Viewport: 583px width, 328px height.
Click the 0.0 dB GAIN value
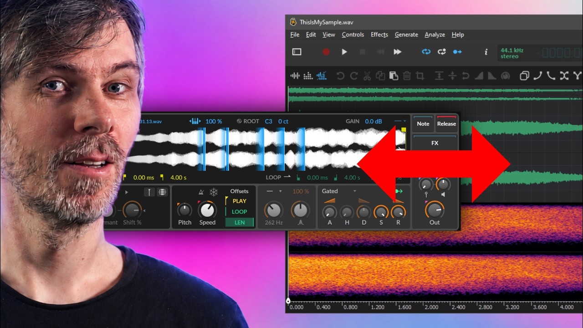pyautogui.click(x=373, y=121)
